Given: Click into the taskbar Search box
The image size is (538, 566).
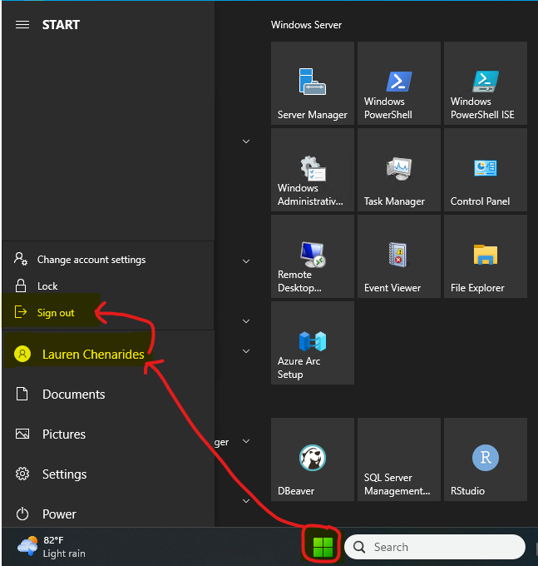Looking at the screenshot, I should point(435,547).
